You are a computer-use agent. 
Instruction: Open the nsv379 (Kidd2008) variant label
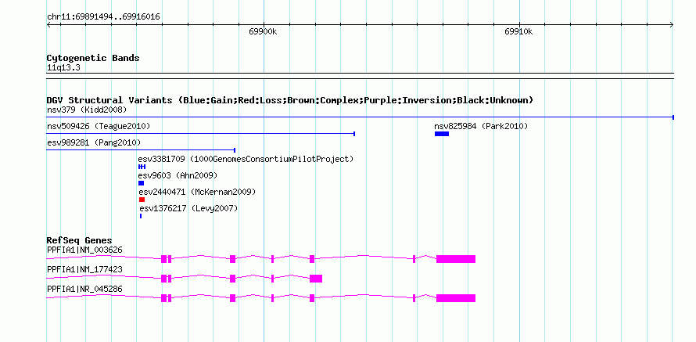click(x=87, y=110)
